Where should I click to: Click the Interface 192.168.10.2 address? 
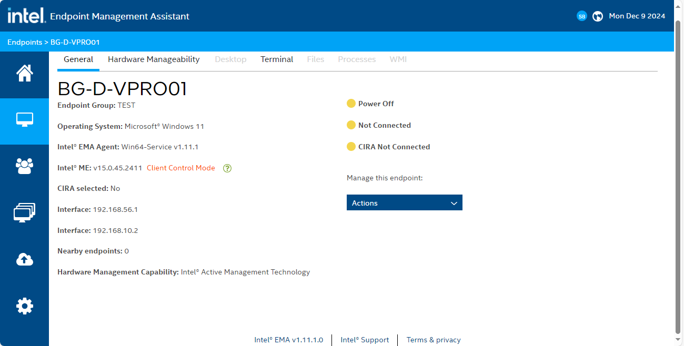click(115, 230)
